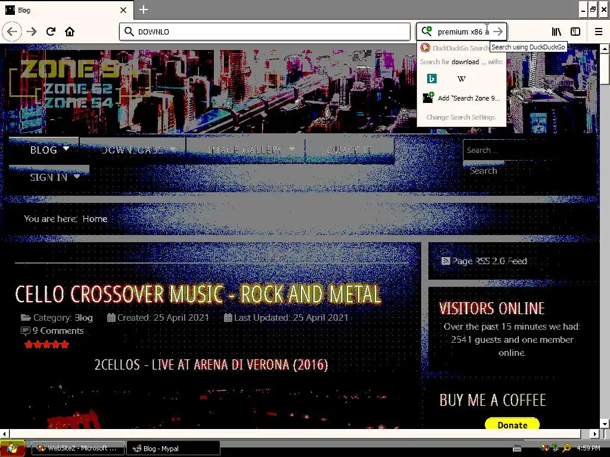Click the magnifier icon in address bar

tap(129, 32)
